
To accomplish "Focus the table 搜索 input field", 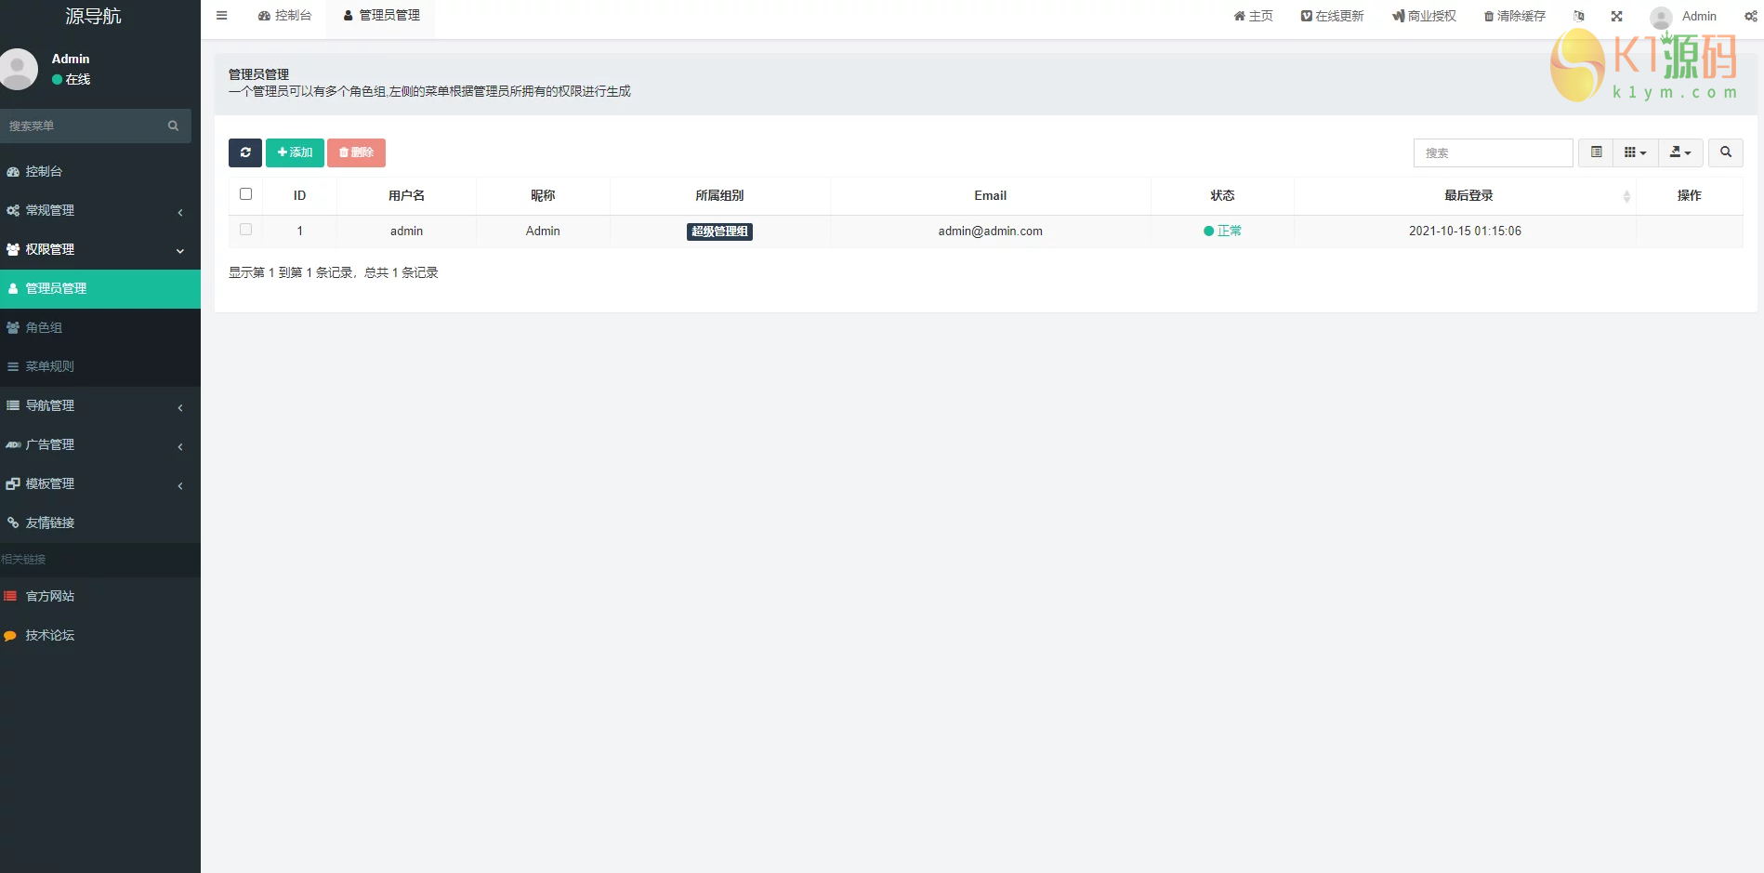I will coord(1493,152).
